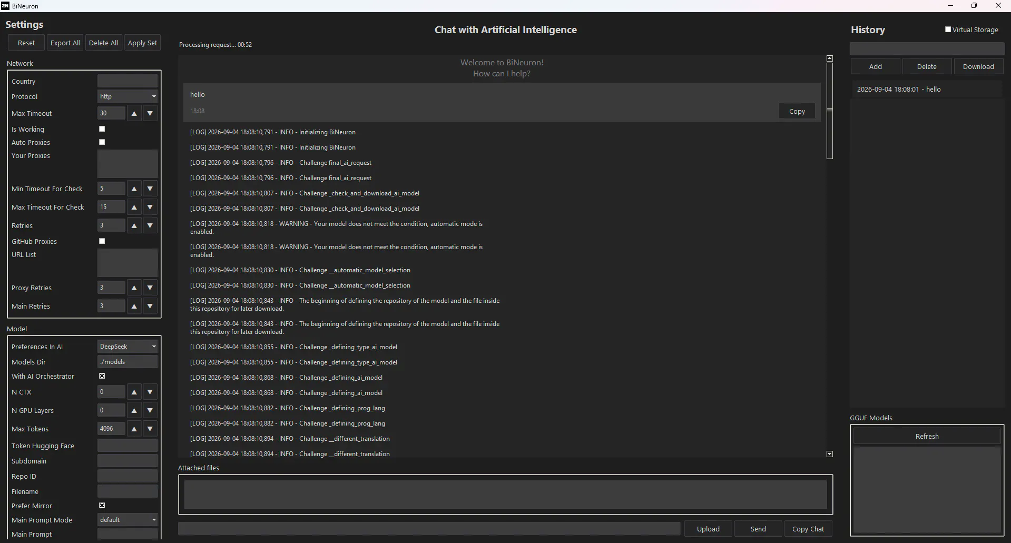Screen dimensions: 1011x543
Task: Enable GitHub Proxies checkbox
Action: [x=102, y=241]
